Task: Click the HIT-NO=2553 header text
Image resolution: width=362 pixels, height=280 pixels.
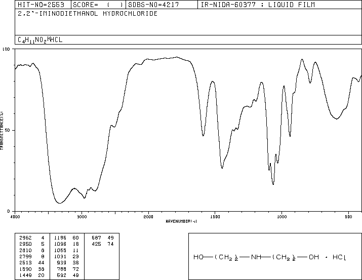Action: [41, 5]
